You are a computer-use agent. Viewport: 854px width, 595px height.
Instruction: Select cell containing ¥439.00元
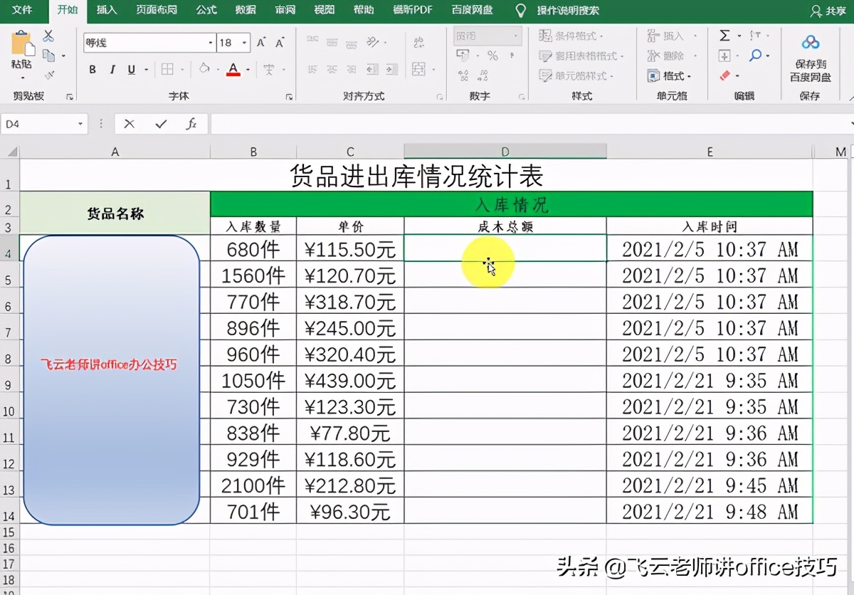pyautogui.click(x=350, y=380)
